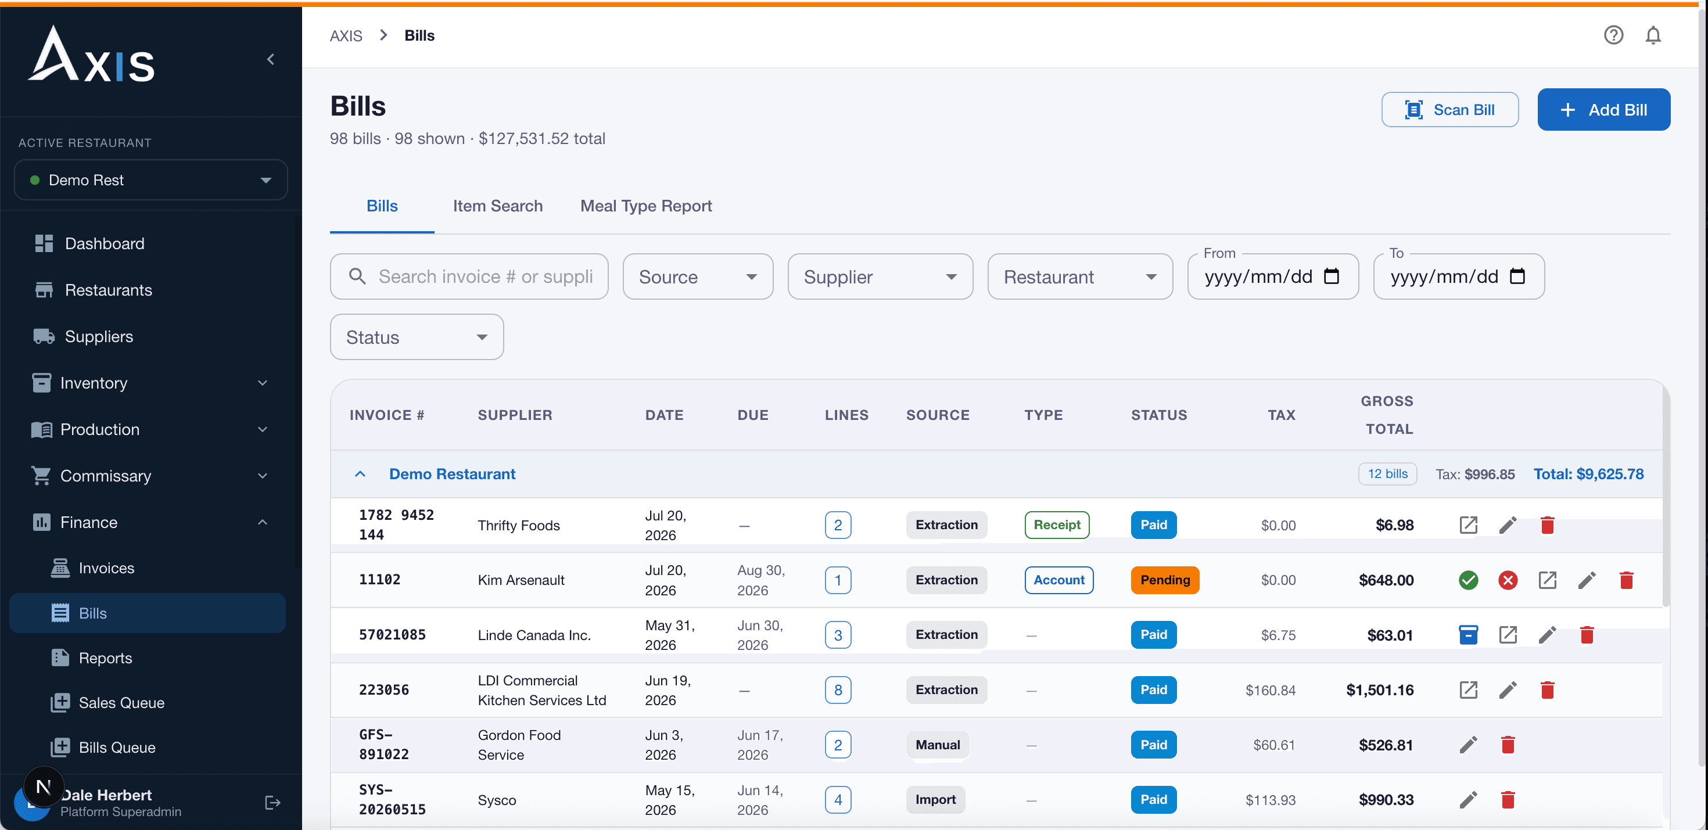This screenshot has height=830, width=1708.
Task: Open the Kim Arsenault bill details
Action: tap(1548, 580)
